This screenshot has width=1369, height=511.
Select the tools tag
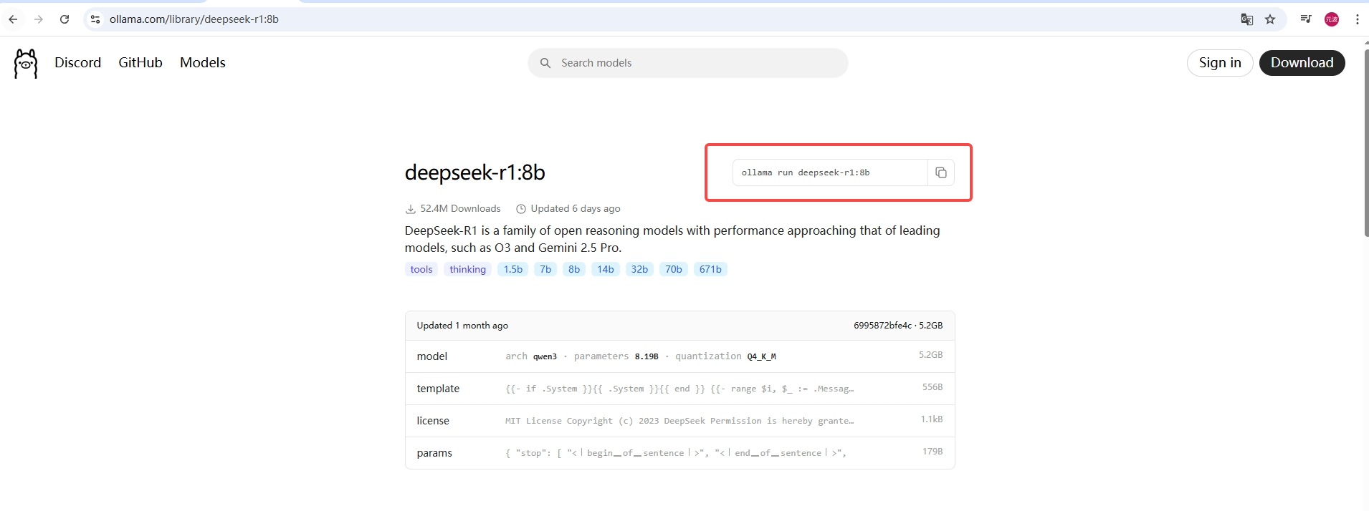tap(421, 269)
